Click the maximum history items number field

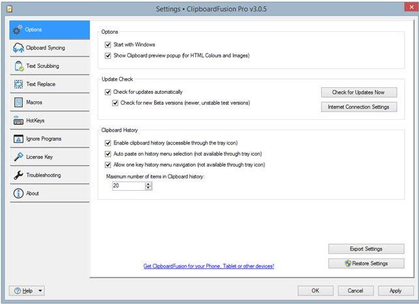(x=129, y=186)
